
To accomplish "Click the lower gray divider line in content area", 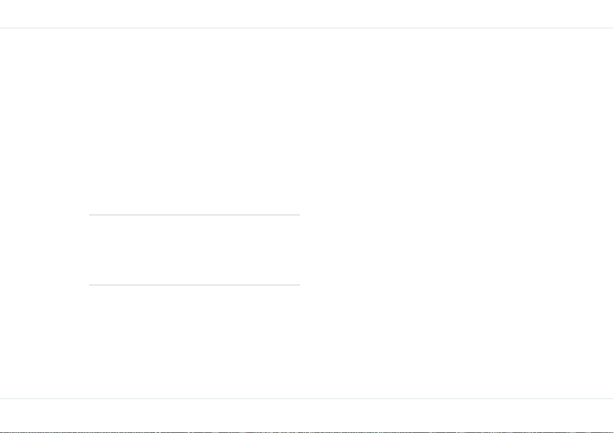I will (x=194, y=285).
